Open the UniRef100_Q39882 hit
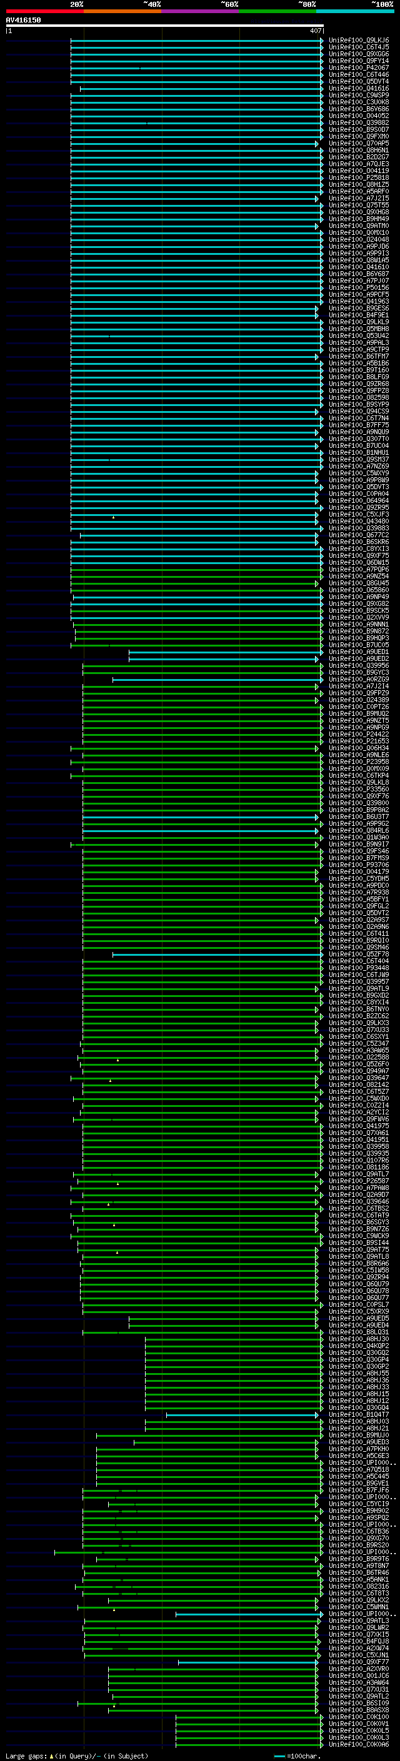Viewport: 400px width, 1761px height. tap(358, 123)
